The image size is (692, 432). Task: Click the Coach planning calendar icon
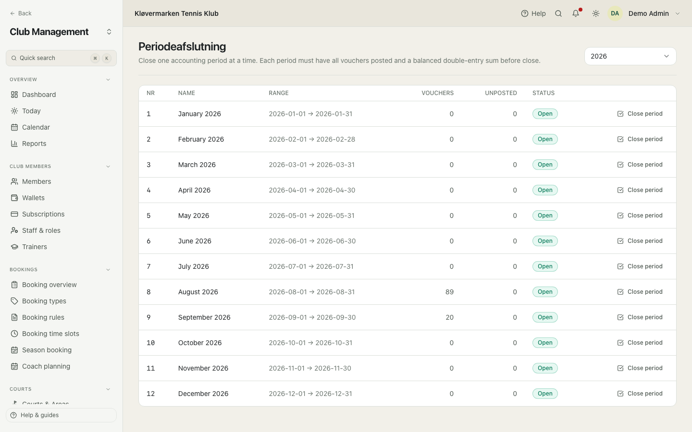[14, 366]
